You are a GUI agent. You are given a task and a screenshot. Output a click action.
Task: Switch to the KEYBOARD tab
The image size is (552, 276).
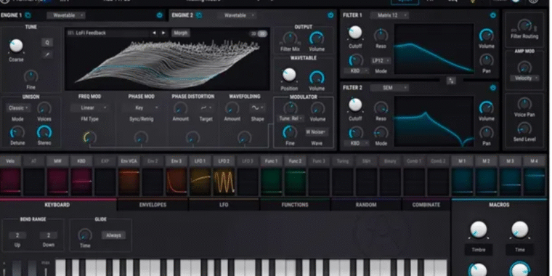[57, 205]
